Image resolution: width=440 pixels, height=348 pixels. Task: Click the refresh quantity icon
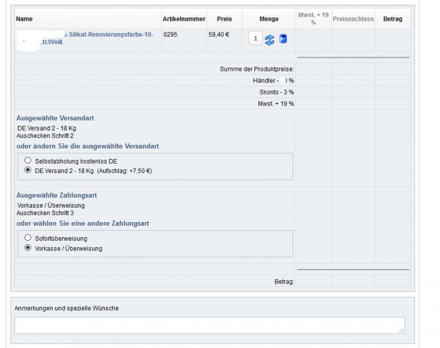pyautogui.click(x=270, y=39)
